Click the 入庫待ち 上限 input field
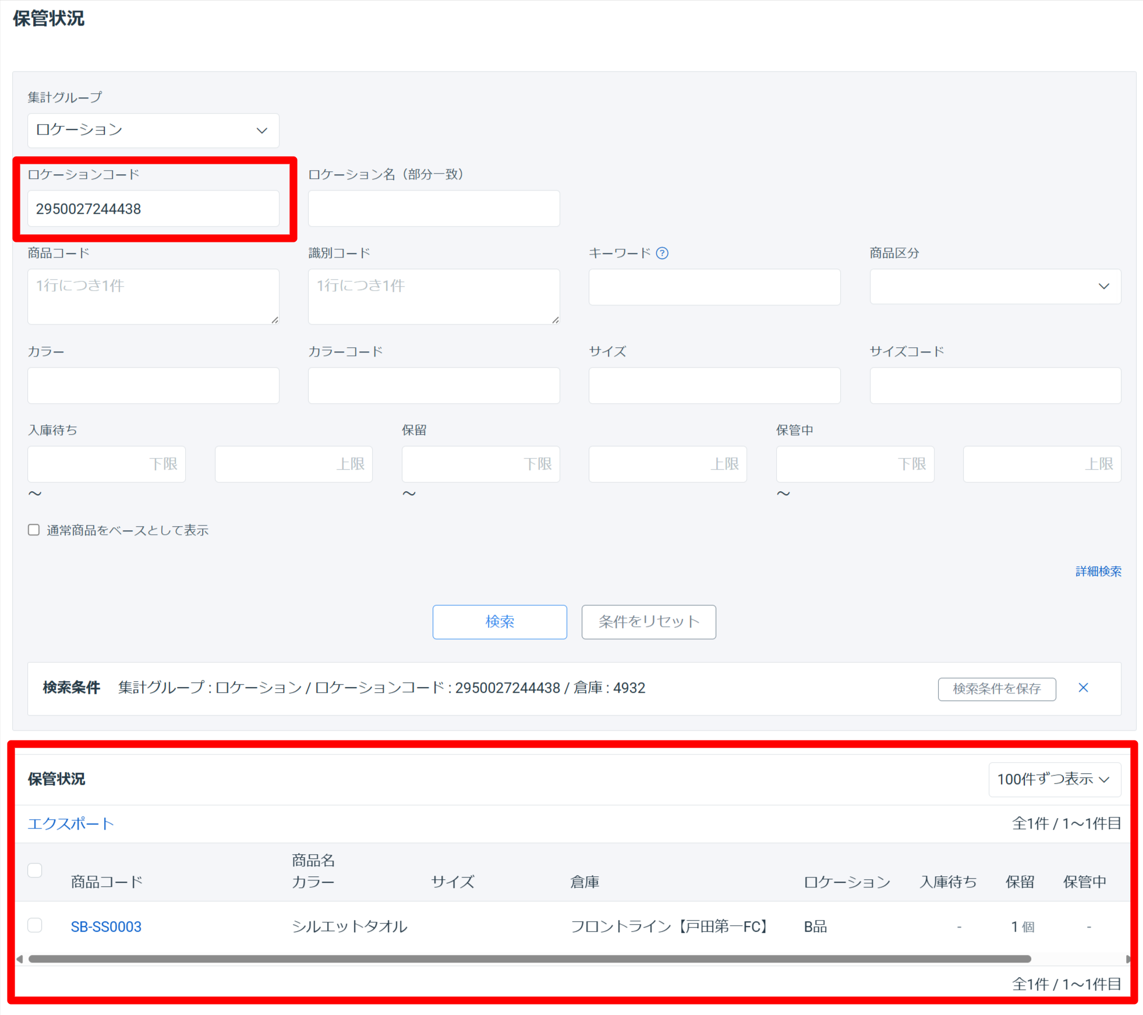1143x1015 pixels. click(x=293, y=464)
